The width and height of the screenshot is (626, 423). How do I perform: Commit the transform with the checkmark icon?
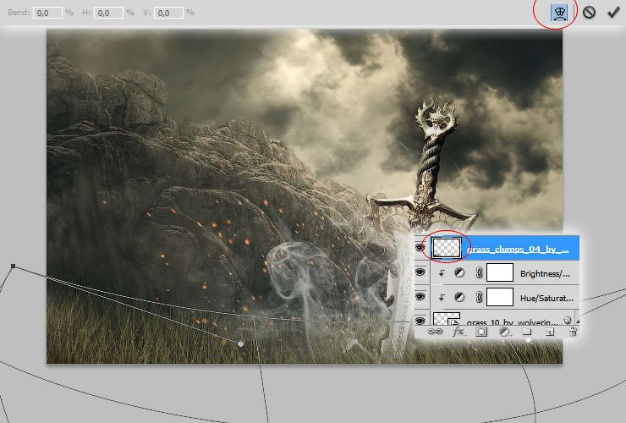click(x=613, y=13)
